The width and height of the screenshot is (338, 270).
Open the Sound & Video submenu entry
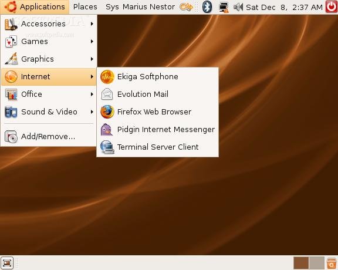pyautogui.click(x=49, y=112)
